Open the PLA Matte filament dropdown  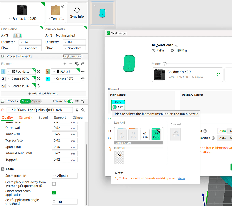click(x=21, y=72)
